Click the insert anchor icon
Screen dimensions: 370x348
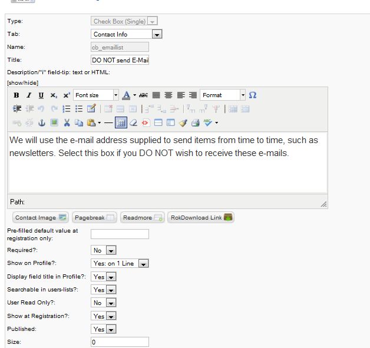pyautogui.click(x=41, y=123)
